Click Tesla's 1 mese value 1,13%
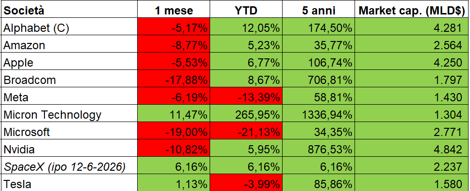The width and height of the screenshot is (470, 191). click(173, 183)
